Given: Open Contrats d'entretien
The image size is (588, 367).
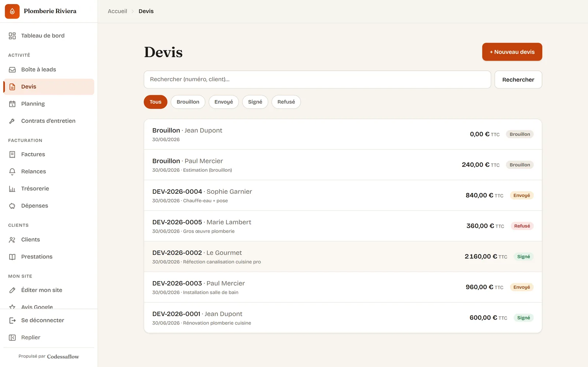Looking at the screenshot, I should 49,121.
